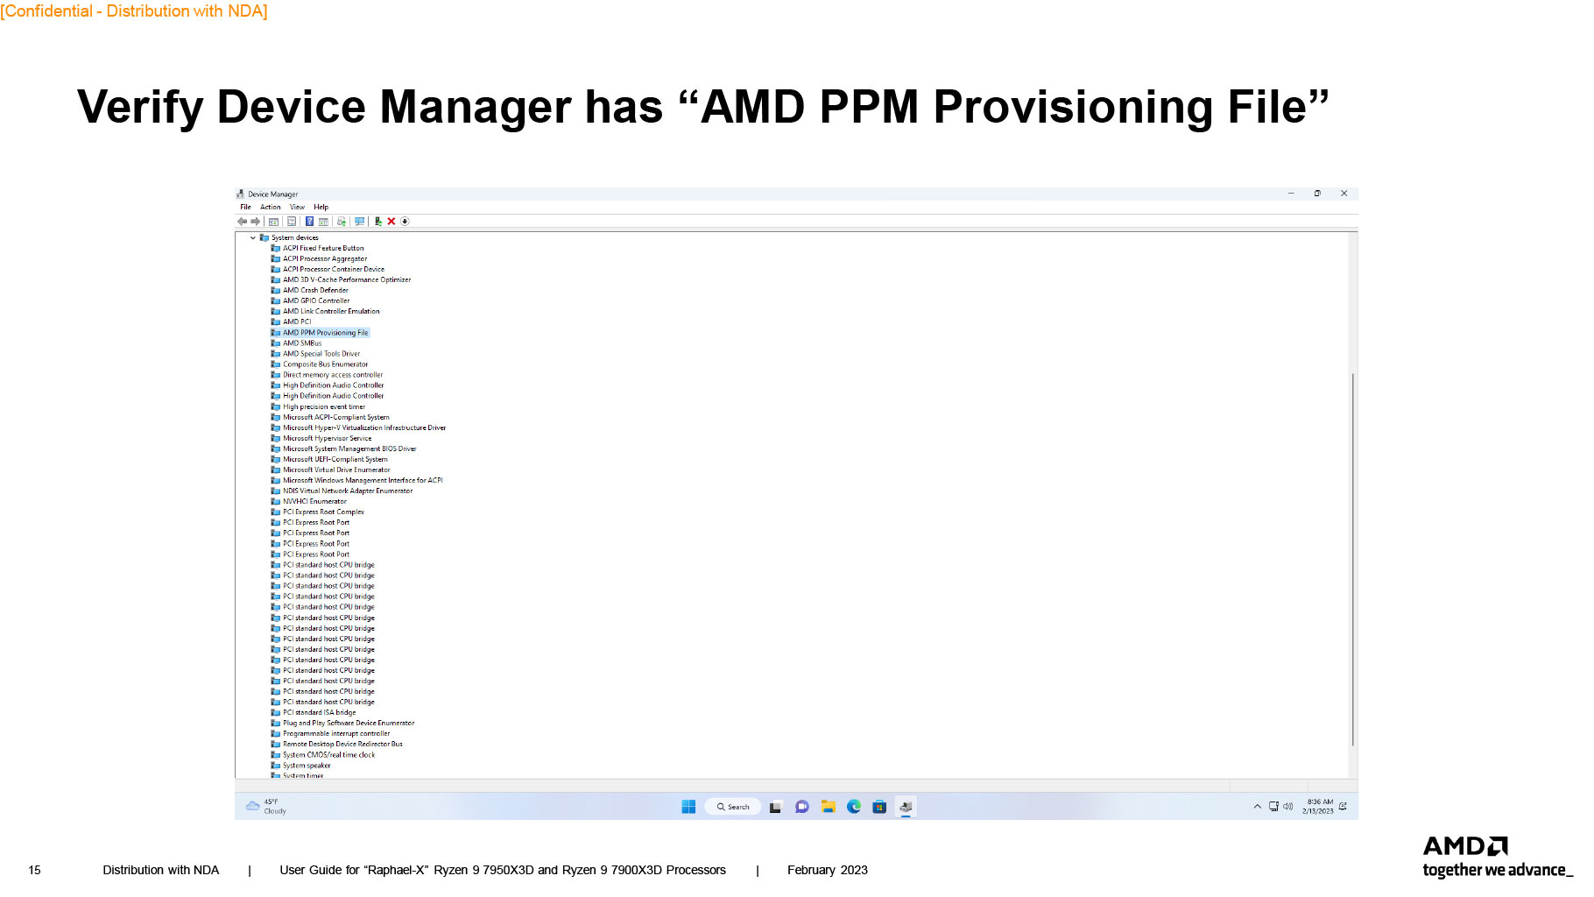This screenshot has width=1594, height=897.
Task: Select PCI Express Root Complex
Action: point(323,512)
